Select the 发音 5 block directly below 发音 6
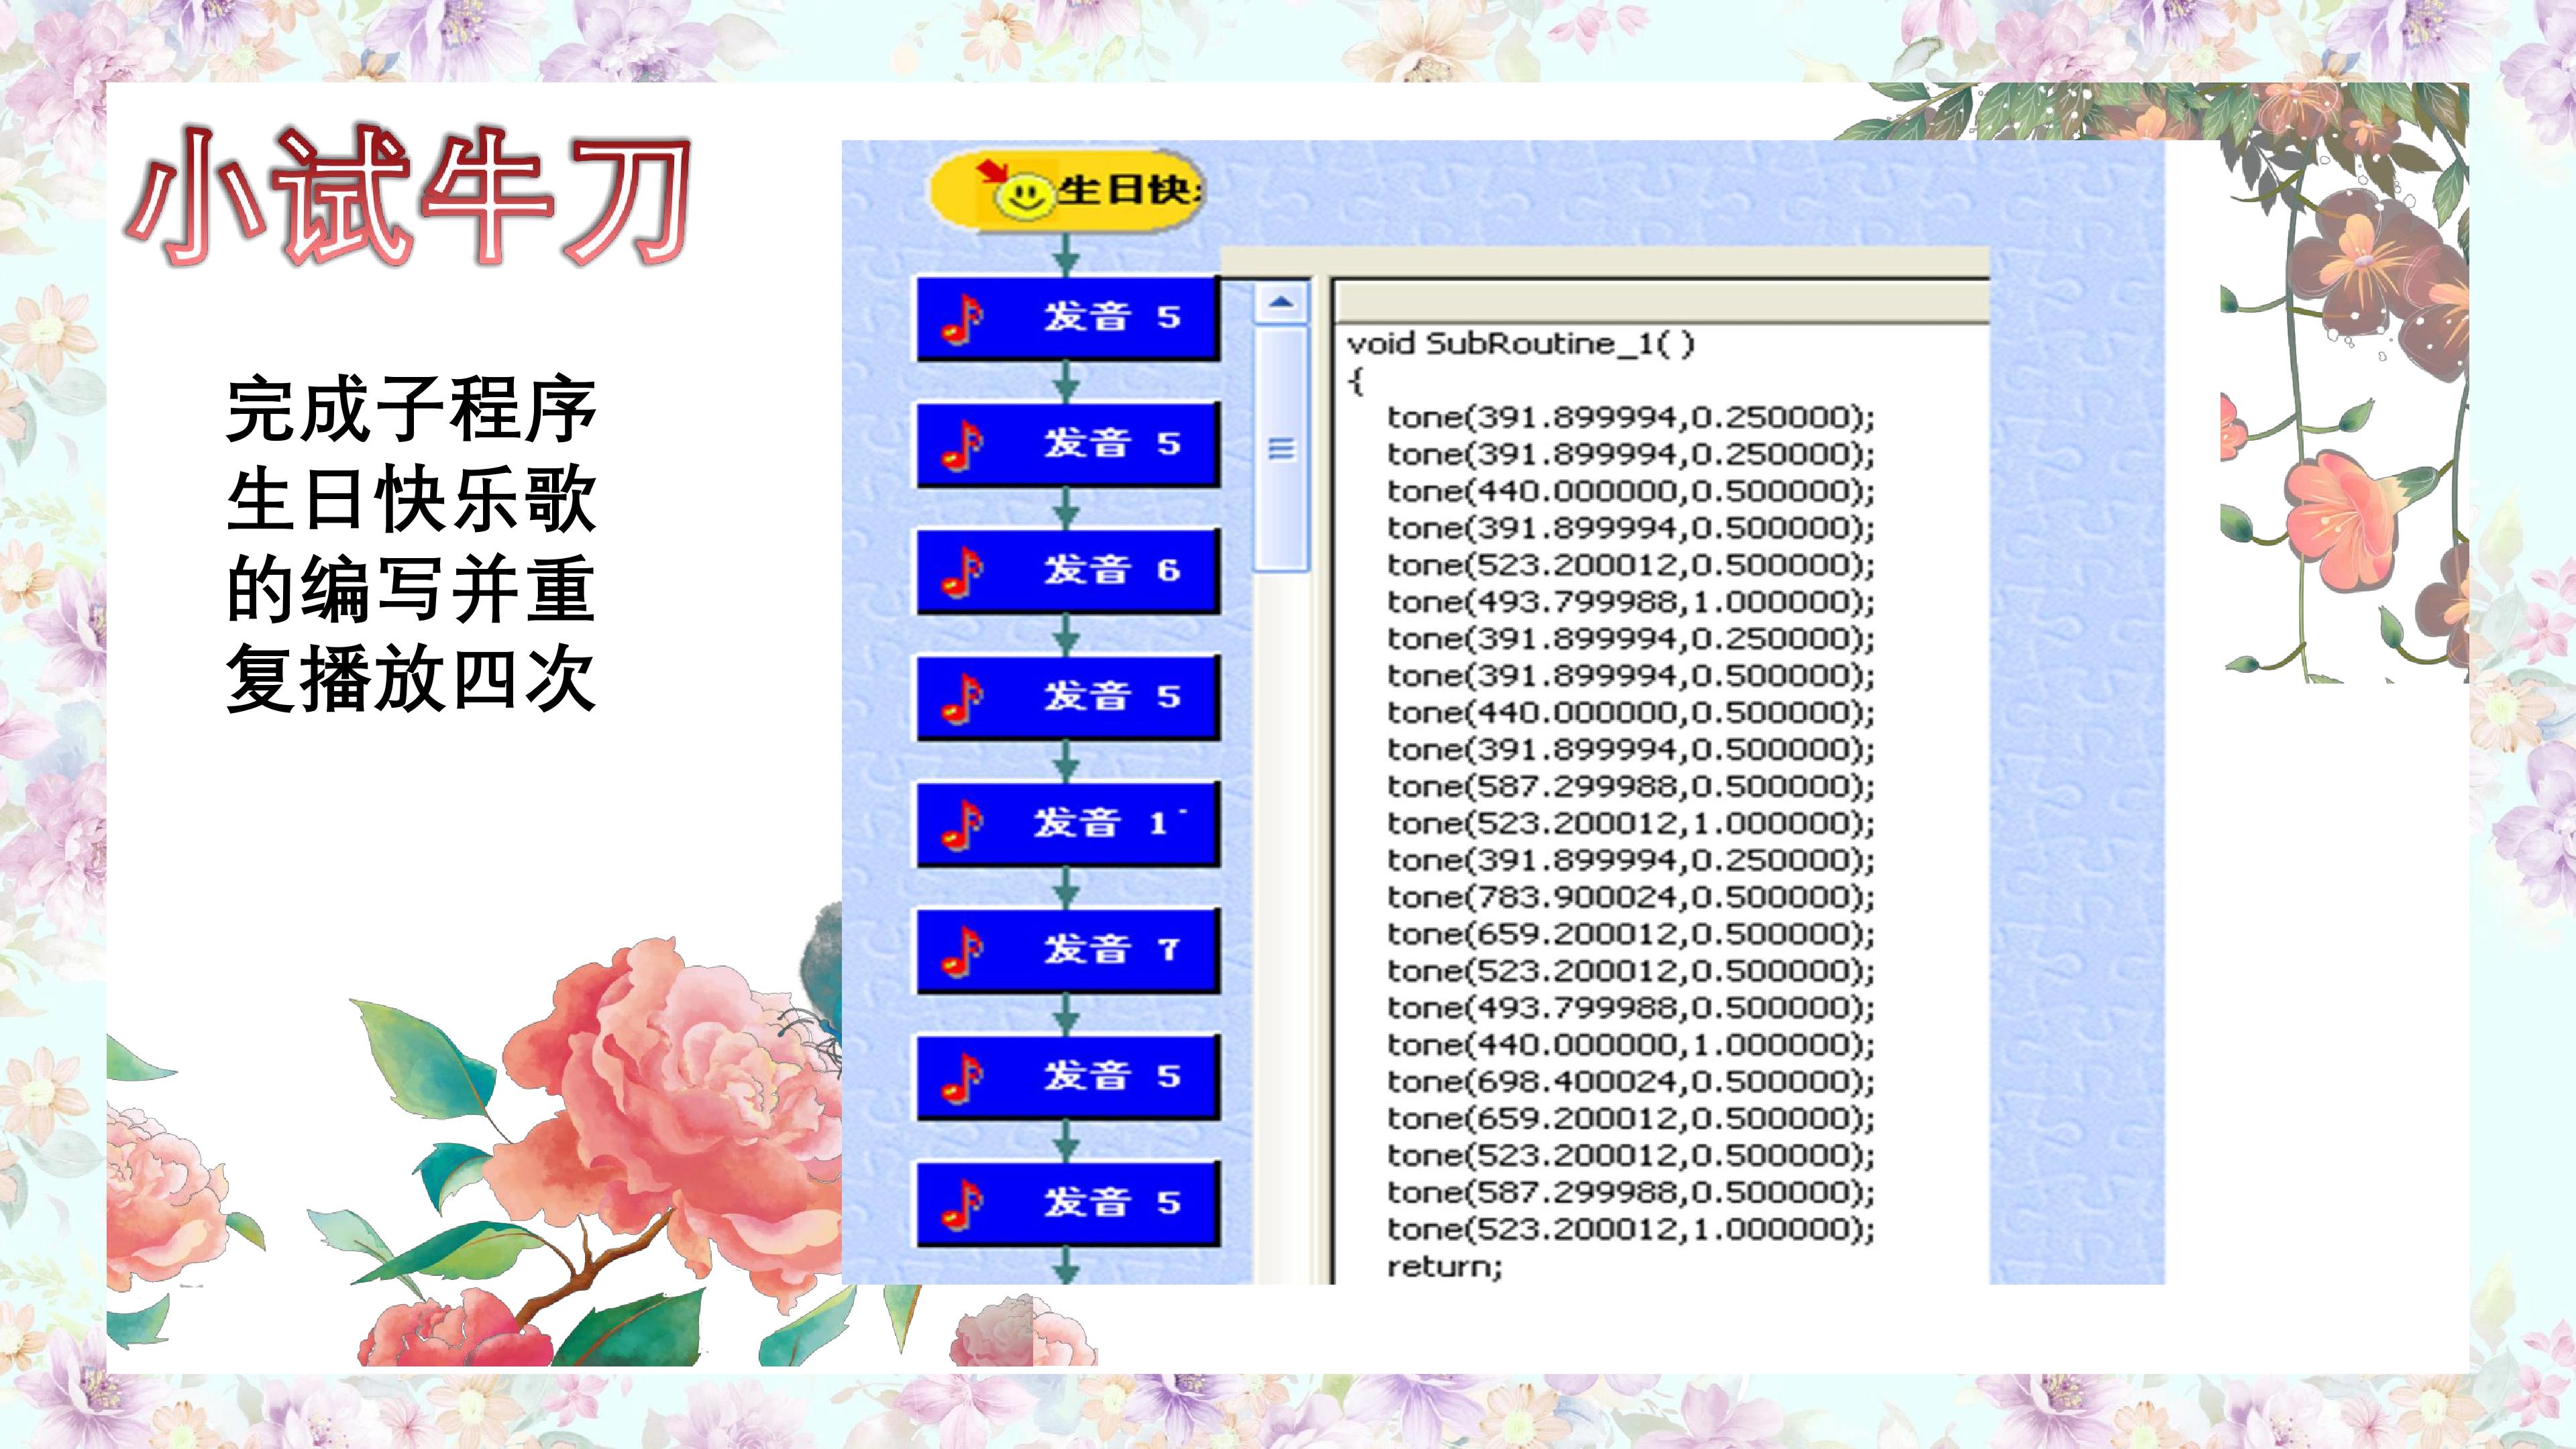Screen dimensions: 2576x1449 point(1068,697)
